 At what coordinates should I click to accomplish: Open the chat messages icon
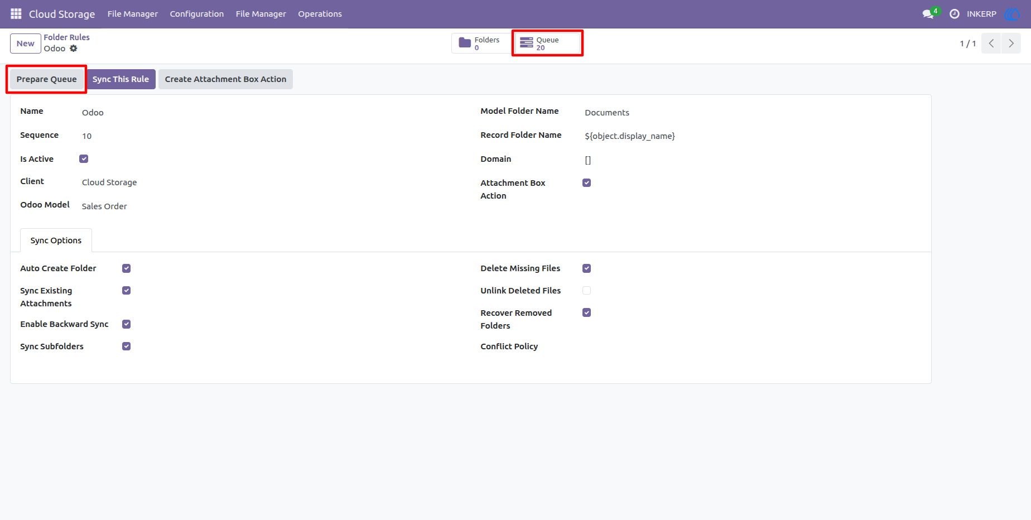pos(928,13)
